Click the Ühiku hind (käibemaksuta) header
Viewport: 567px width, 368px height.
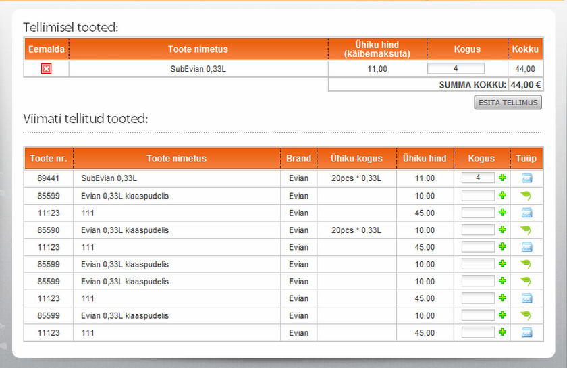coord(377,49)
